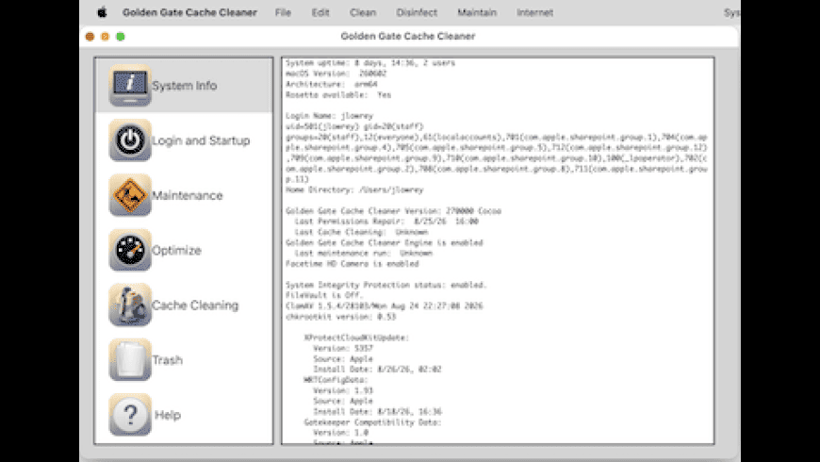Screen dimensions: 820x462
Task: Click the FileVault is Off line
Action: [324, 295]
